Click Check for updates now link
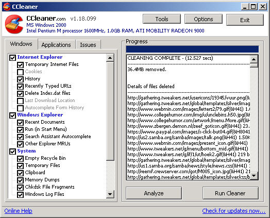270x218 pixels. 234,211
